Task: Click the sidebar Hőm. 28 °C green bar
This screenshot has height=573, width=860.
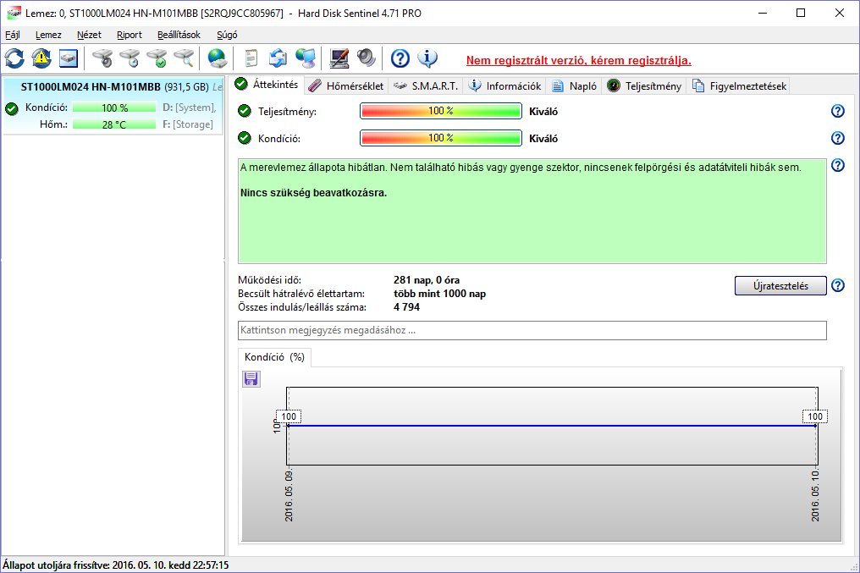Action: click(x=114, y=124)
